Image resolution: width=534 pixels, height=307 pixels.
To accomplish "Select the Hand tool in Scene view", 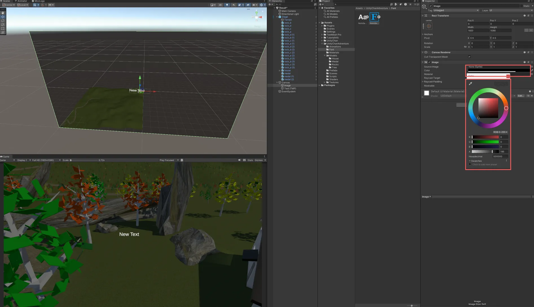I will 3,13.
